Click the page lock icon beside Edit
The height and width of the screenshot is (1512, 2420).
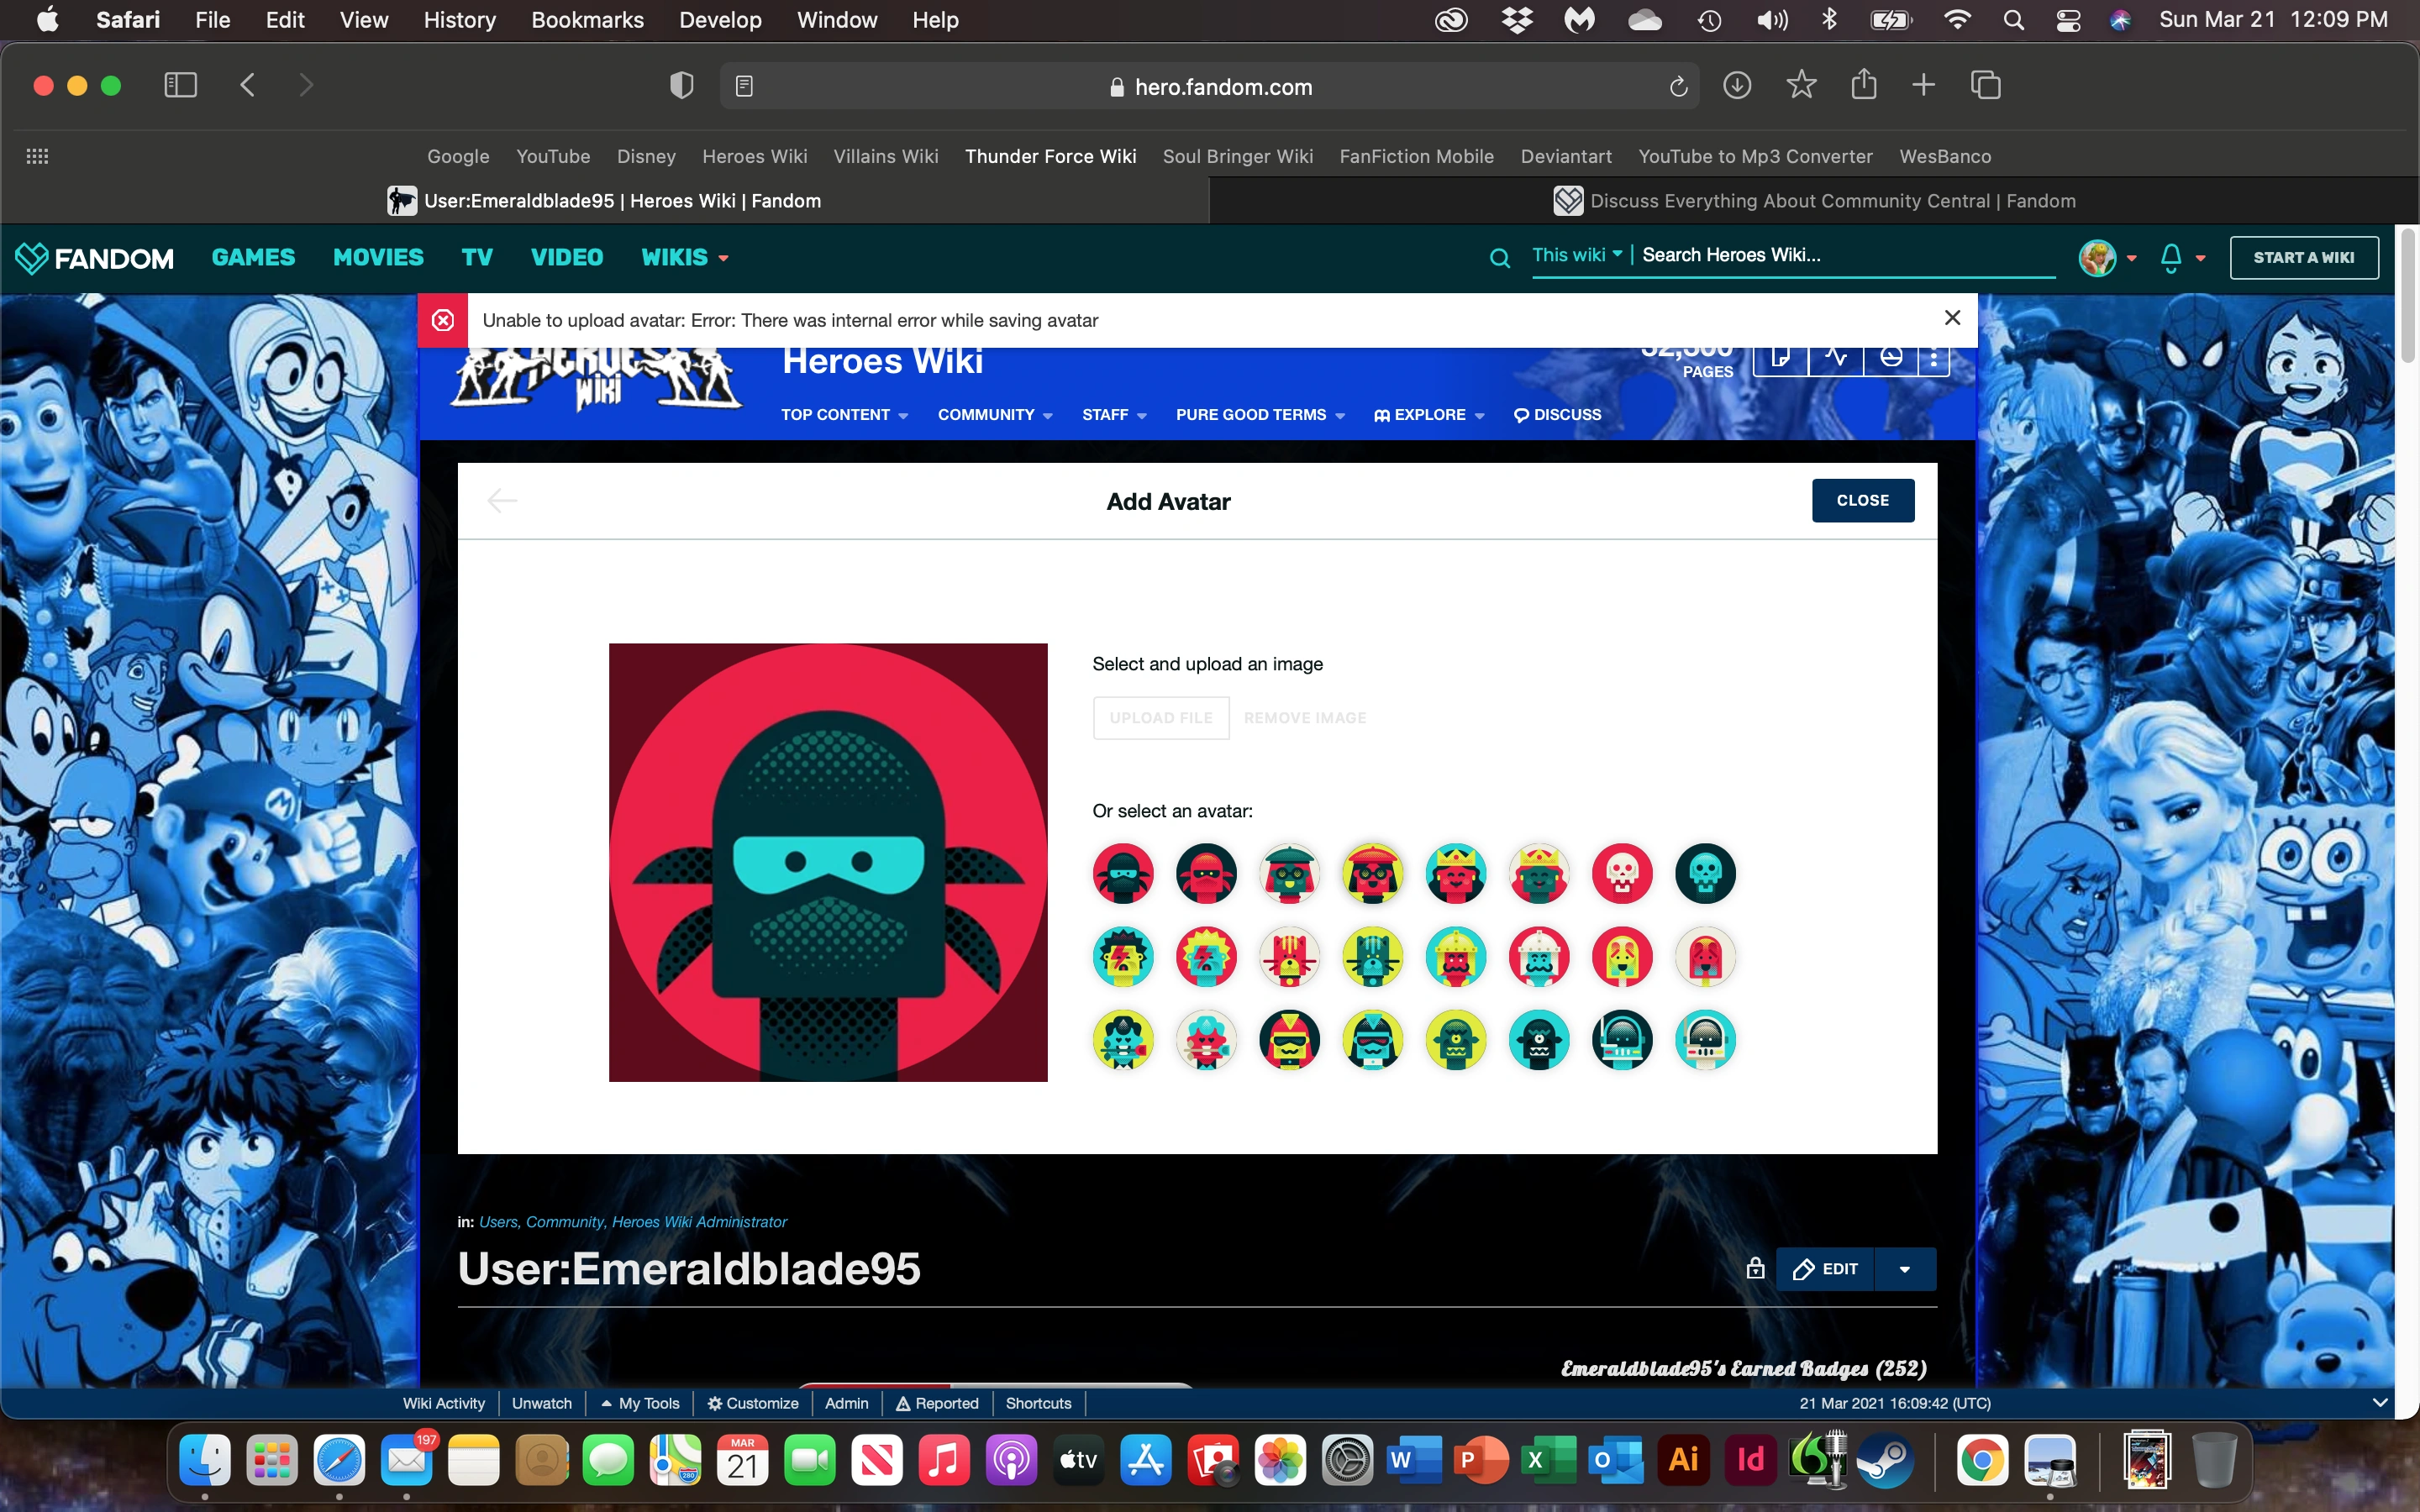[1755, 1268]
